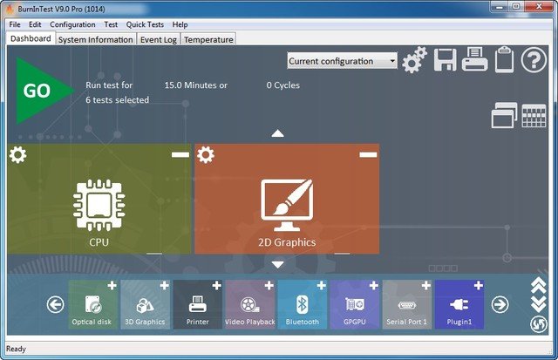Add the Video Playback test
The width and height of the screenshot is (558, 360).
click(269, 286)
